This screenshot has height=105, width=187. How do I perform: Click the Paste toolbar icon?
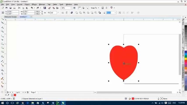click(27, 8)
